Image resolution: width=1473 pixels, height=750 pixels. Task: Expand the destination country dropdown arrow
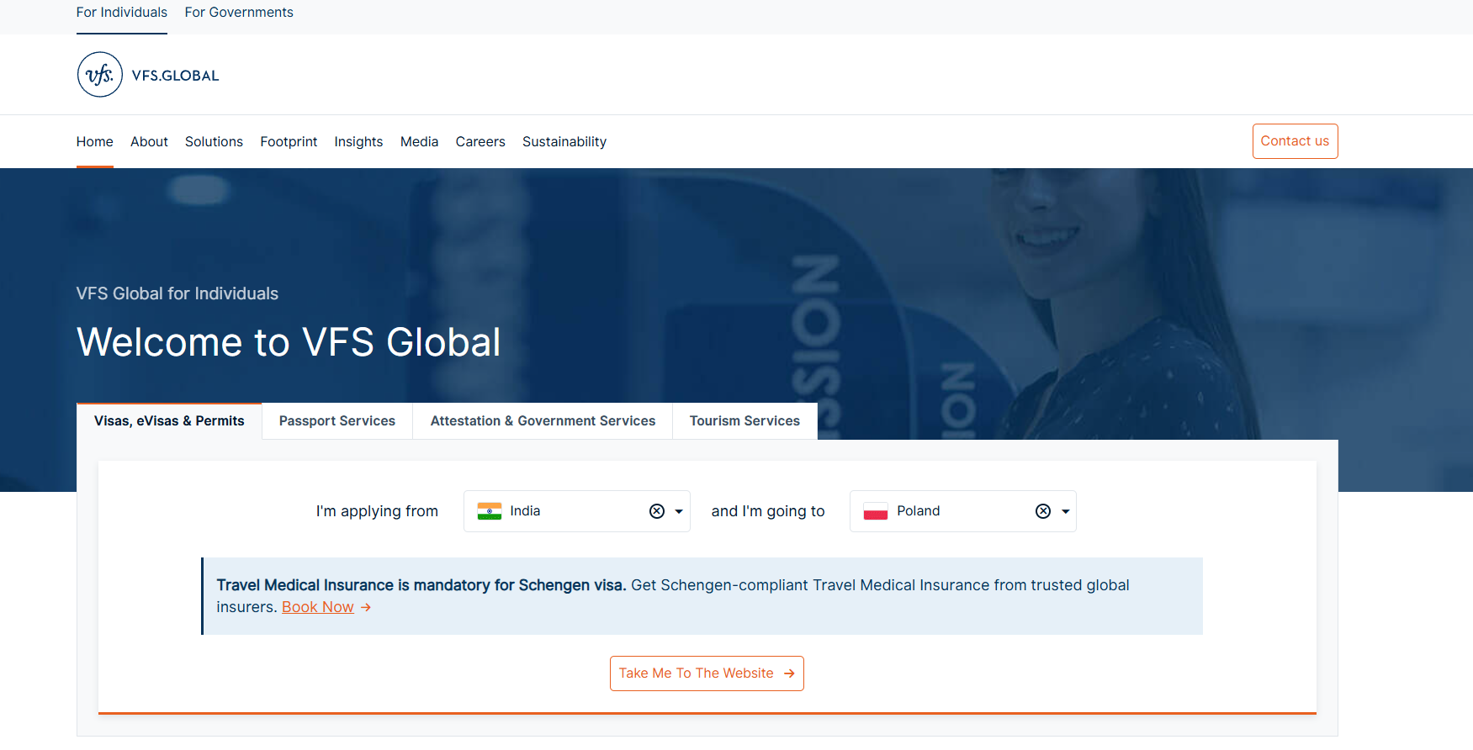click(x=1066, y=511)
